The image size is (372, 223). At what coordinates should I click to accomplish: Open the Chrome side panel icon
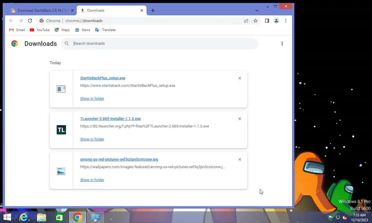coord(267,21)
